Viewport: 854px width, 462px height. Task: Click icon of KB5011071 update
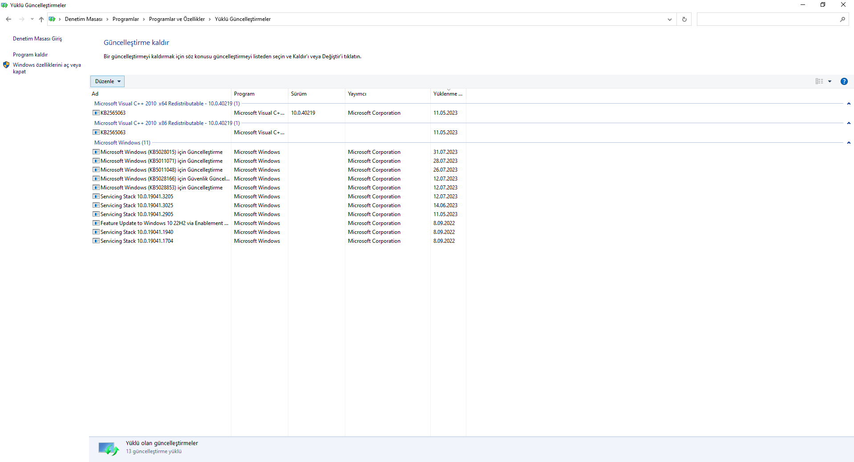(96, 161)
